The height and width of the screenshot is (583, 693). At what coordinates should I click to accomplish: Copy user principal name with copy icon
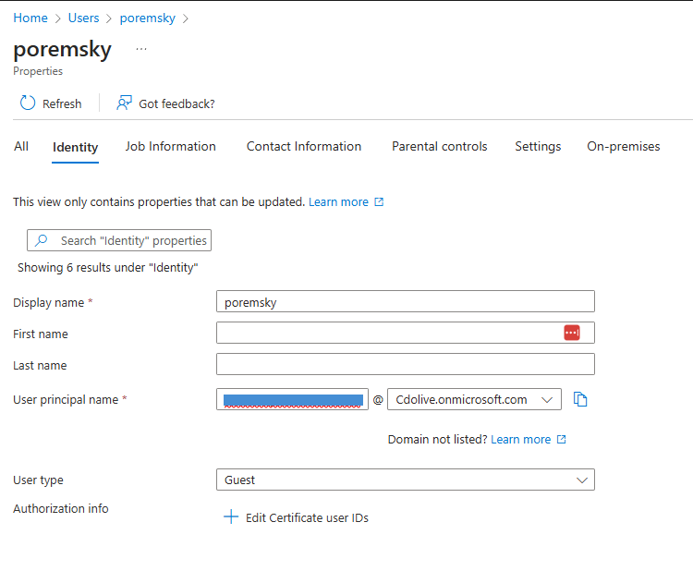click(580, 399)
